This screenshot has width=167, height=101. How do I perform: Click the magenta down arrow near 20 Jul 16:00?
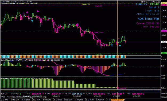38,11
